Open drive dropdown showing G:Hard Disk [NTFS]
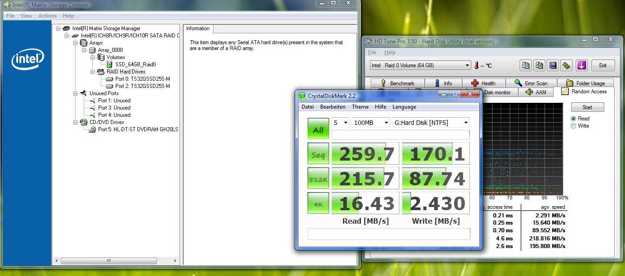This screenshot has width=625, height=276. tap(431, 122)
